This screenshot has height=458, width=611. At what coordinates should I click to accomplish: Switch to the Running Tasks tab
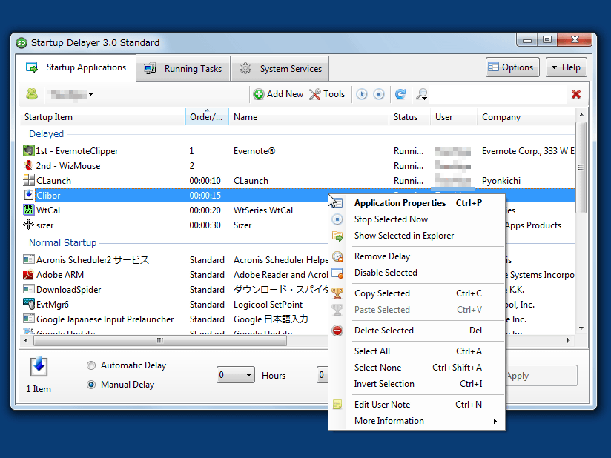click(x=183, y=68)
